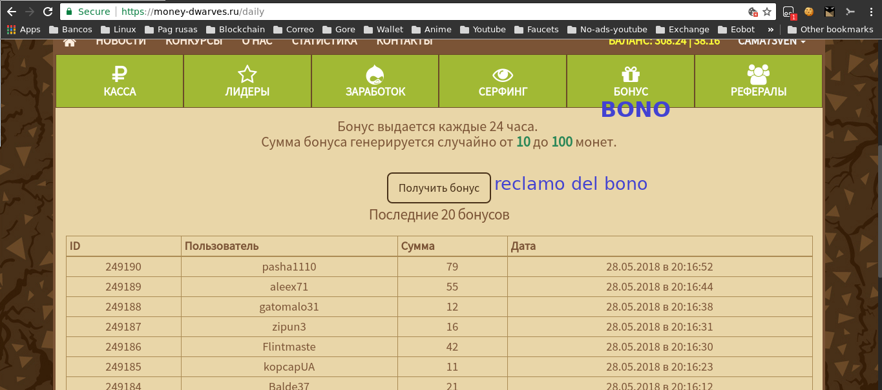Go to the site home icon

point(70,41)
